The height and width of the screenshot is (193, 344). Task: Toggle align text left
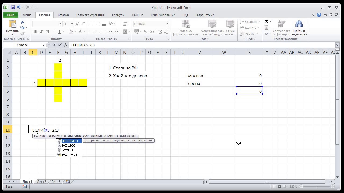pyautogui.click(x=92, y=32)
